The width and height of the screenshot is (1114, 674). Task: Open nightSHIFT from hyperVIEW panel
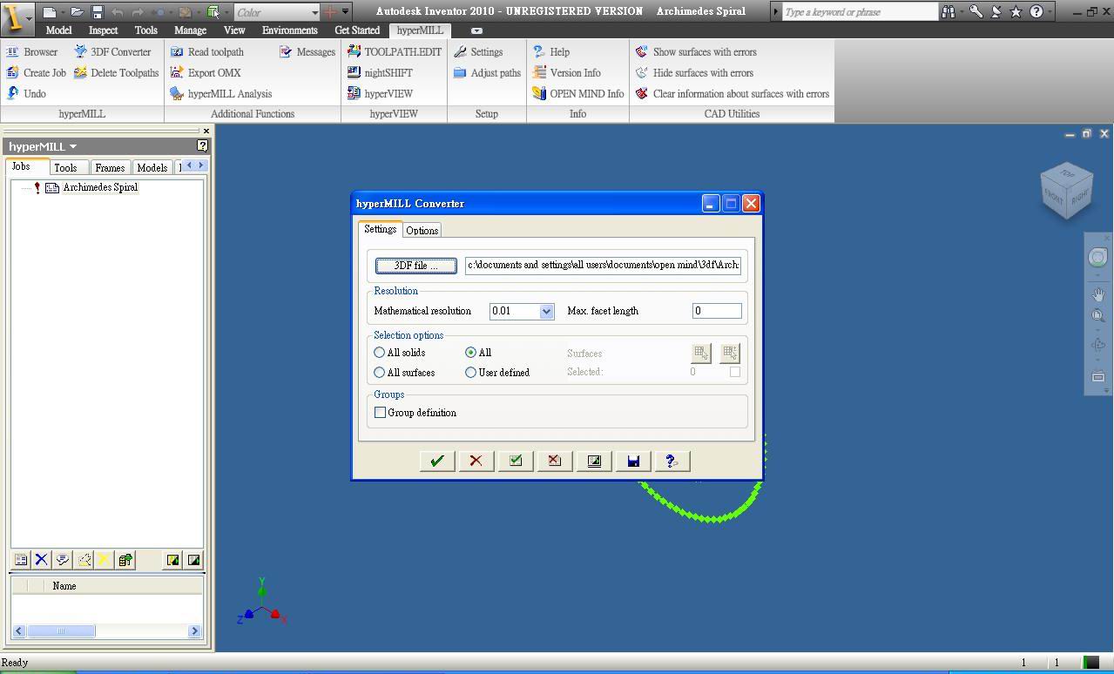click(x=380, y=73)
